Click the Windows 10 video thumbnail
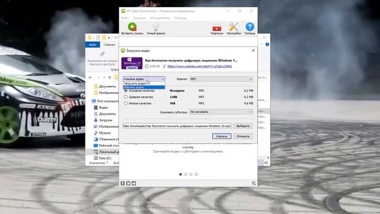The height and width of the screenshot is (214, 380). [x=132, y=63]
